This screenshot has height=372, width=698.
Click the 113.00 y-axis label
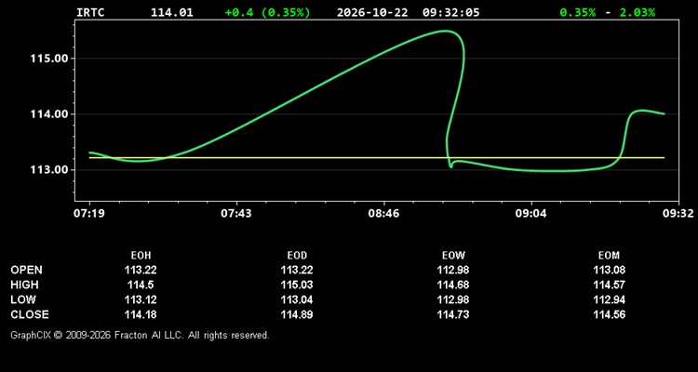click(x=49, y=169)
